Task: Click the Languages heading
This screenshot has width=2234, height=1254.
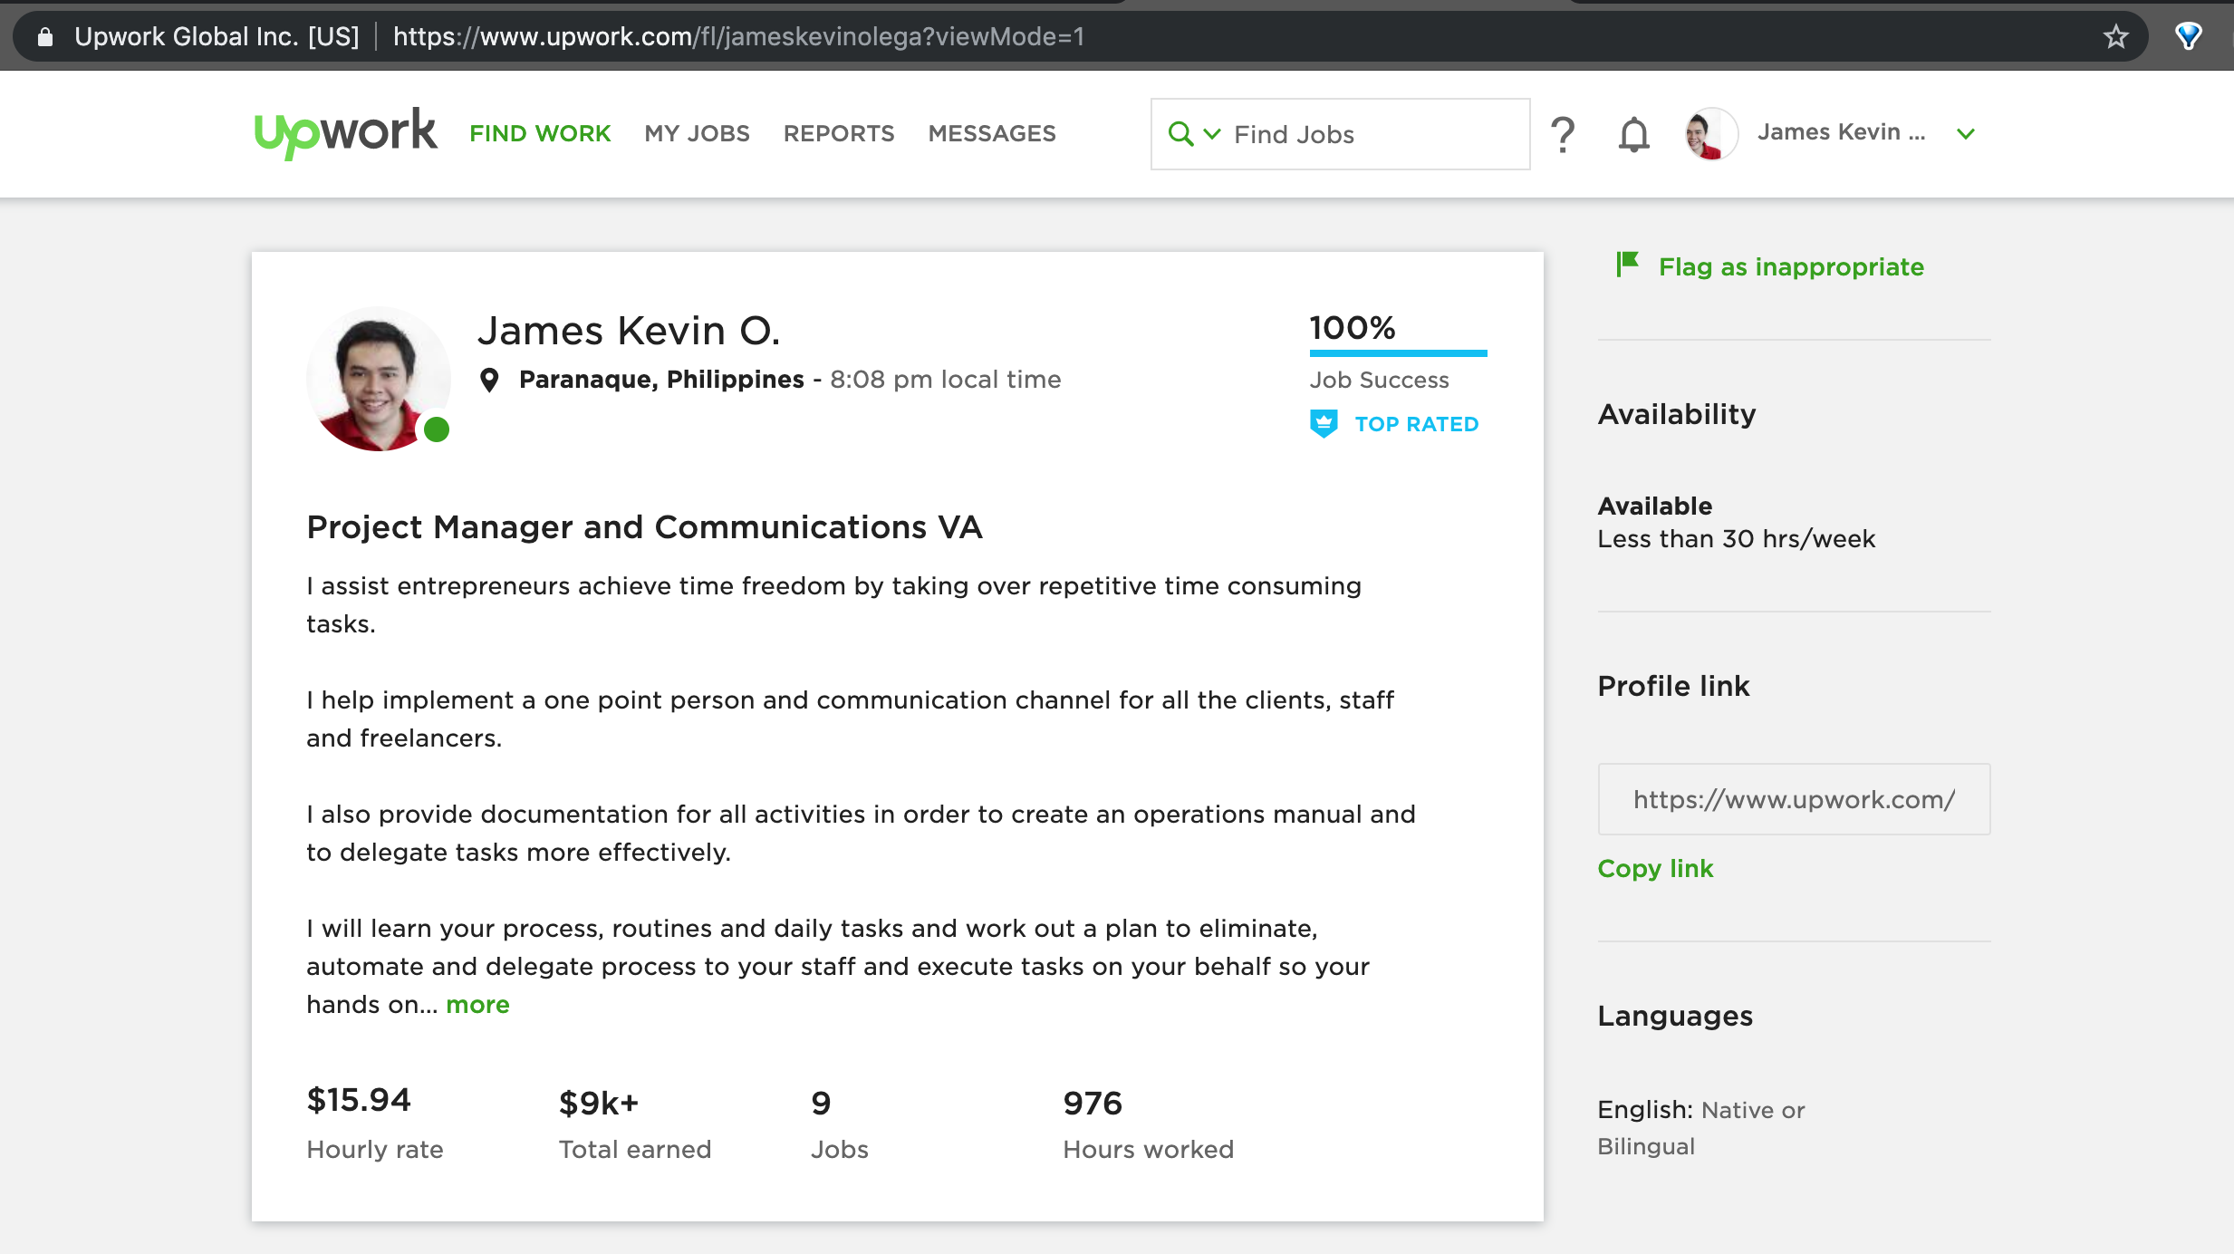Action: pos(1675,1016)
